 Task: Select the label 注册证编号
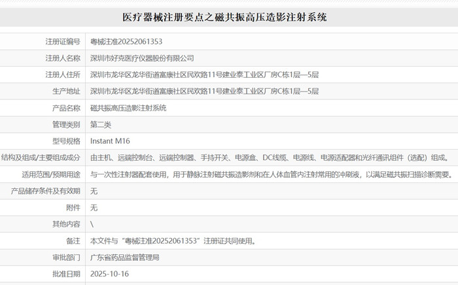pyautogui.click(x=63, y=42)
